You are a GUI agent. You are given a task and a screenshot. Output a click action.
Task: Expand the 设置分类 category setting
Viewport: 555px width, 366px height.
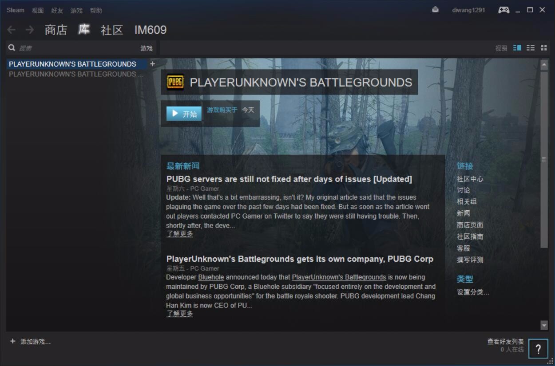pyautogui.click(x=473, y=292)
